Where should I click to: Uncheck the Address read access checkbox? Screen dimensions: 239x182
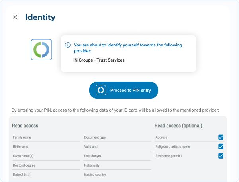pos(221,137)
